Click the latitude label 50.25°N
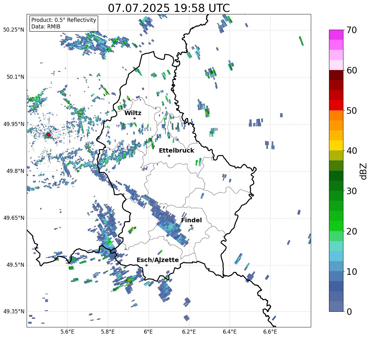 [14, 30]
